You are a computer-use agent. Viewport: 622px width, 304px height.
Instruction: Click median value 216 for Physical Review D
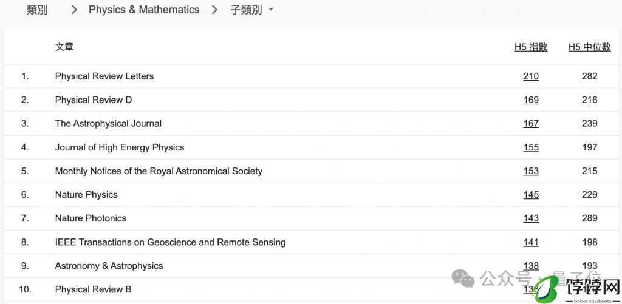[x=589, y=100]
